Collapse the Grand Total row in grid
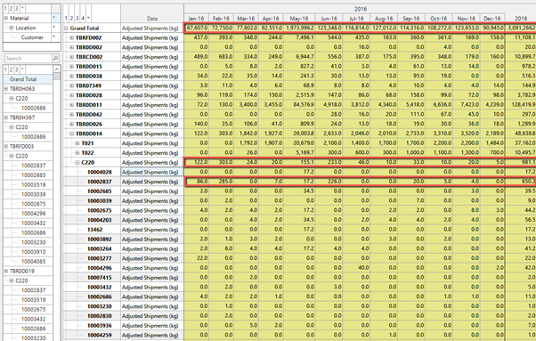This screenshot has width=536, height=341. [x=66, y=28]
